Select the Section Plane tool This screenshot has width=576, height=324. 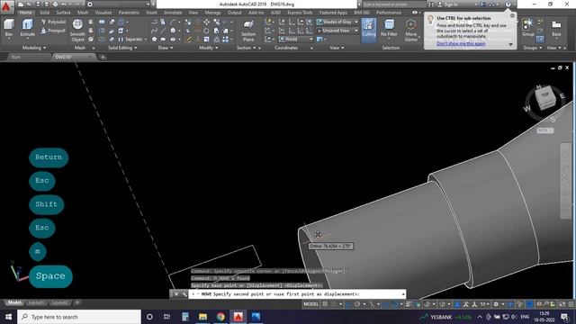[248, 30]
